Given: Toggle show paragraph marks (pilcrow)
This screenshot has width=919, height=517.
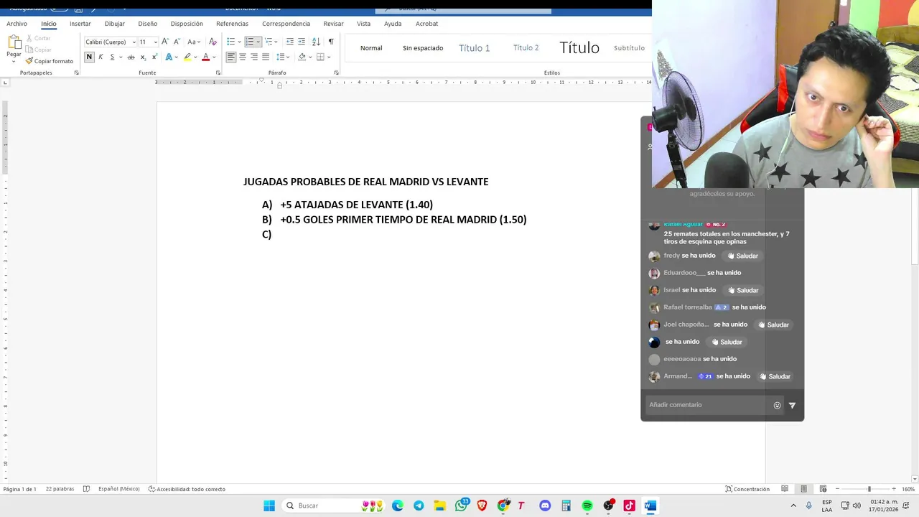Looking at the screenshot, I should pyautogui.click(x=331, y=42).
